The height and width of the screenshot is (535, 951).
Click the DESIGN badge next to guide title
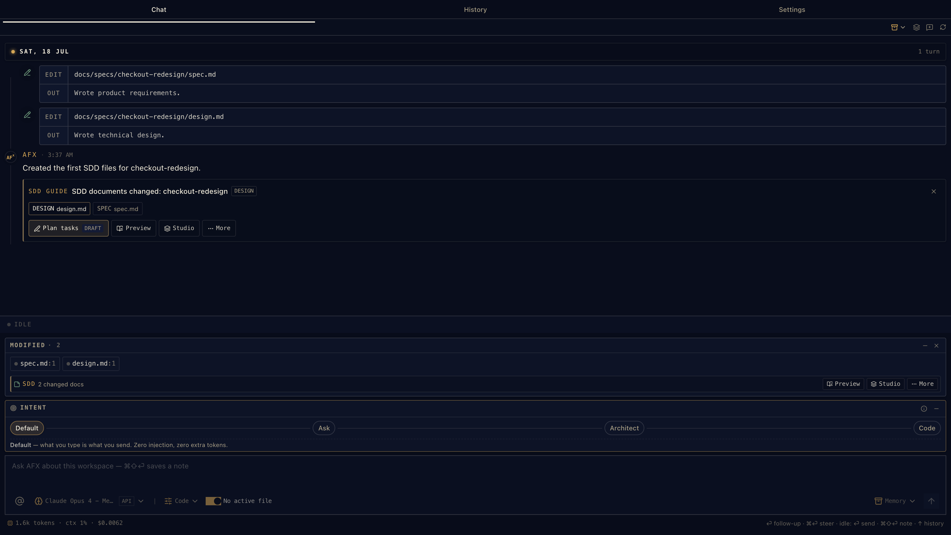tap(244, 191)
